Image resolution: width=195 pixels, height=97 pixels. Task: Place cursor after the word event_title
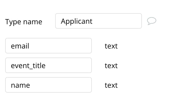click(x=46, y=66)
